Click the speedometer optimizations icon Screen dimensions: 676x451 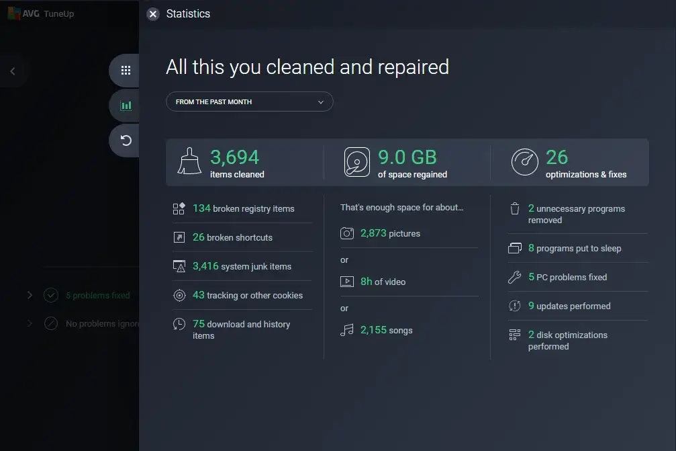[x=524, y=162]
